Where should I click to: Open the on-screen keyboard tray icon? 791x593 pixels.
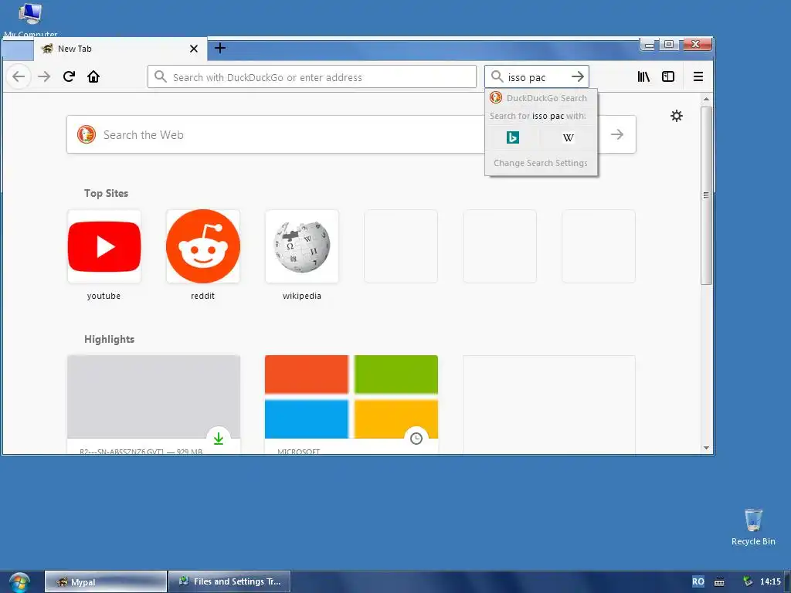719,582
